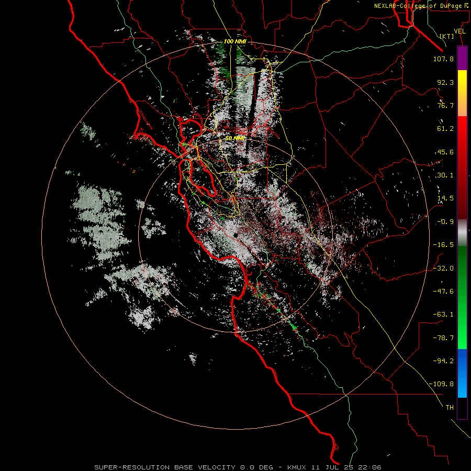471x471 pixels.
Task: Click the 14.5 scale value
Action: 445,198
